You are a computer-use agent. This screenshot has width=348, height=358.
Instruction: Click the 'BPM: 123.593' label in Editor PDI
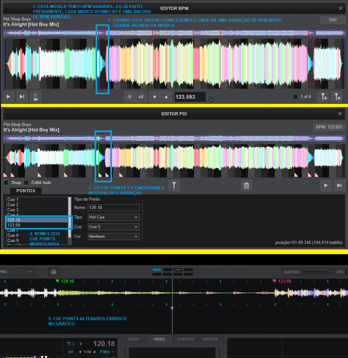tap(329, 127)
